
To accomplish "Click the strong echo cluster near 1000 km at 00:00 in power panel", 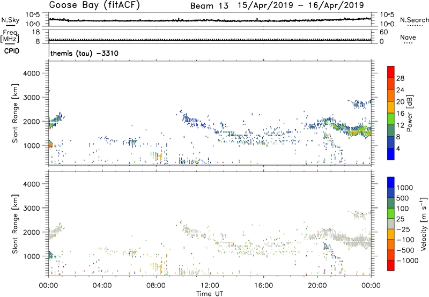I will (50, 144).
